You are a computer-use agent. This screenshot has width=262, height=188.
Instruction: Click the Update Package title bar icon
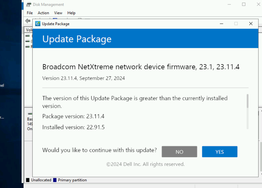[38, 24]
